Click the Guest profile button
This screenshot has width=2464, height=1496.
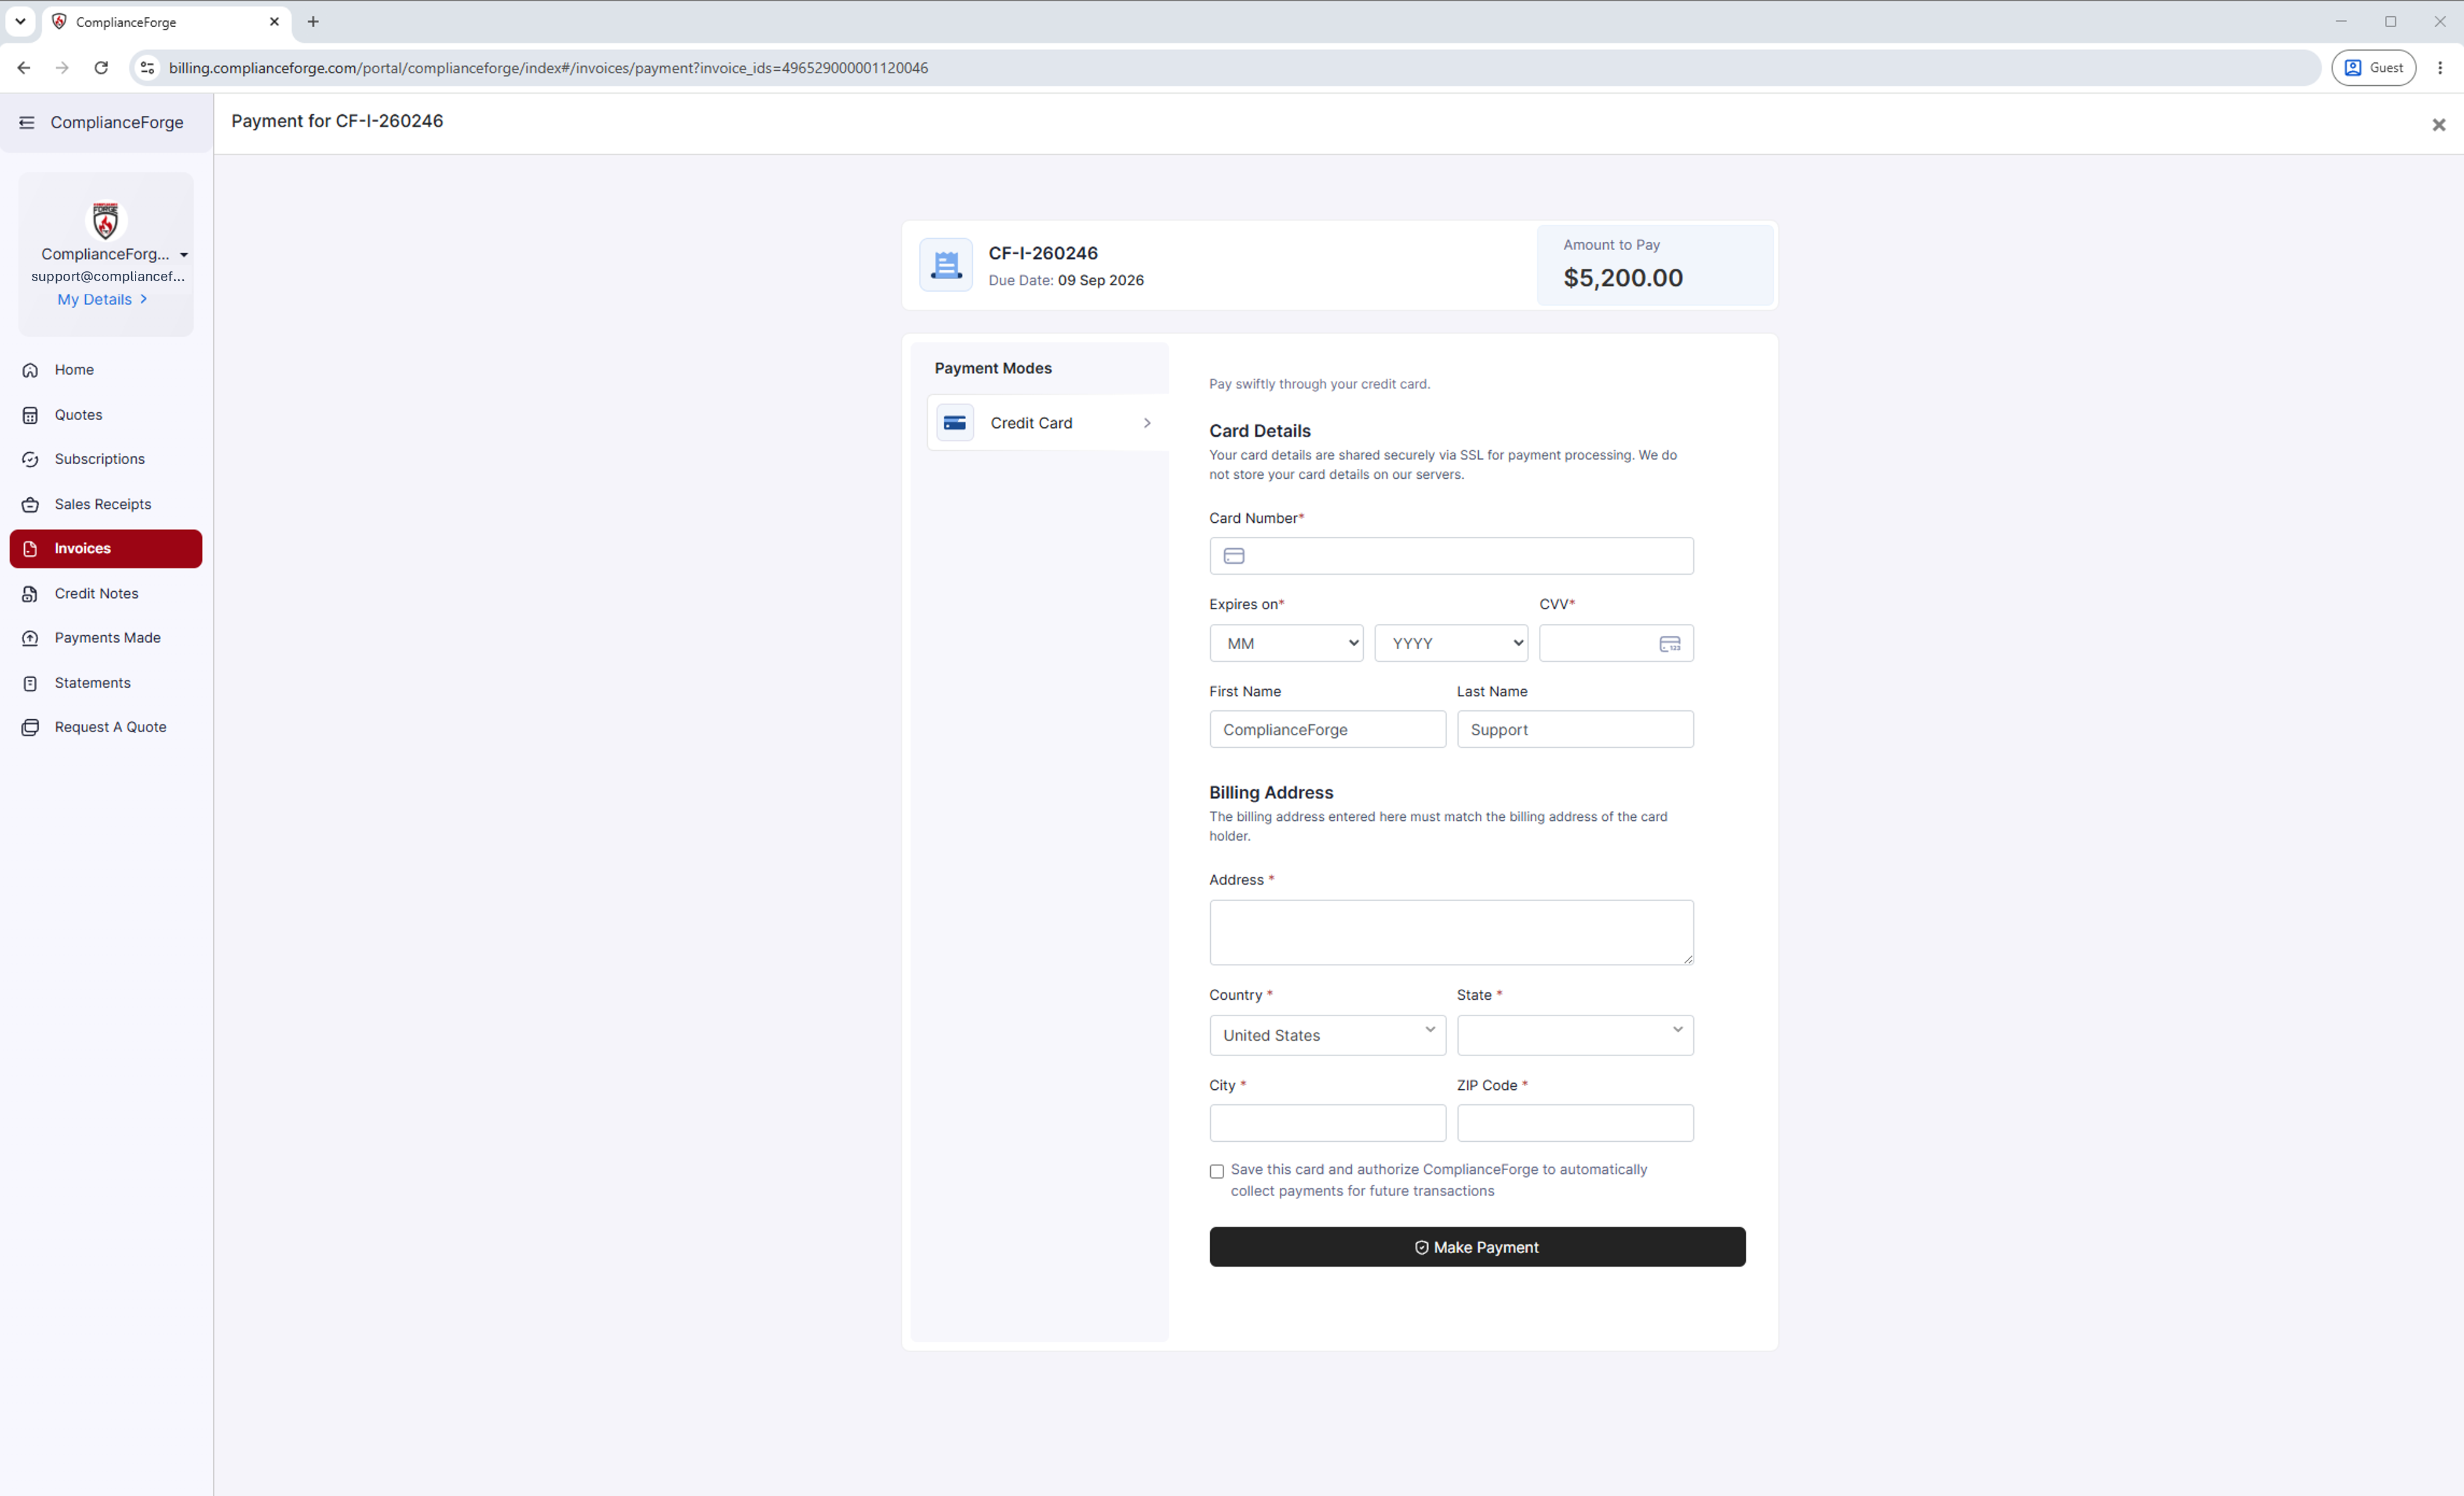[2374, 68]
